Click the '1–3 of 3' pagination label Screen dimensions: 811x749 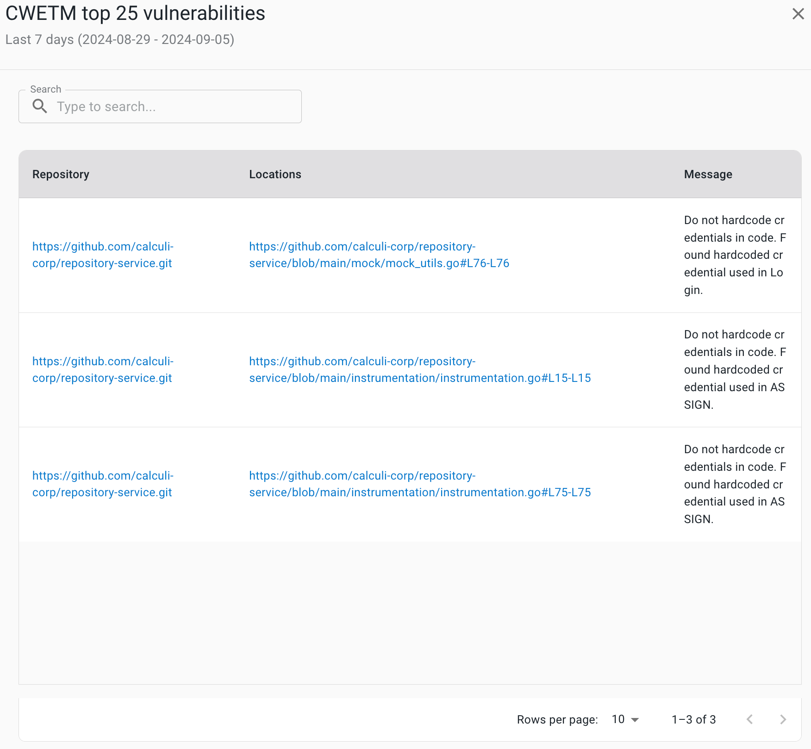[x=693, y=719]
